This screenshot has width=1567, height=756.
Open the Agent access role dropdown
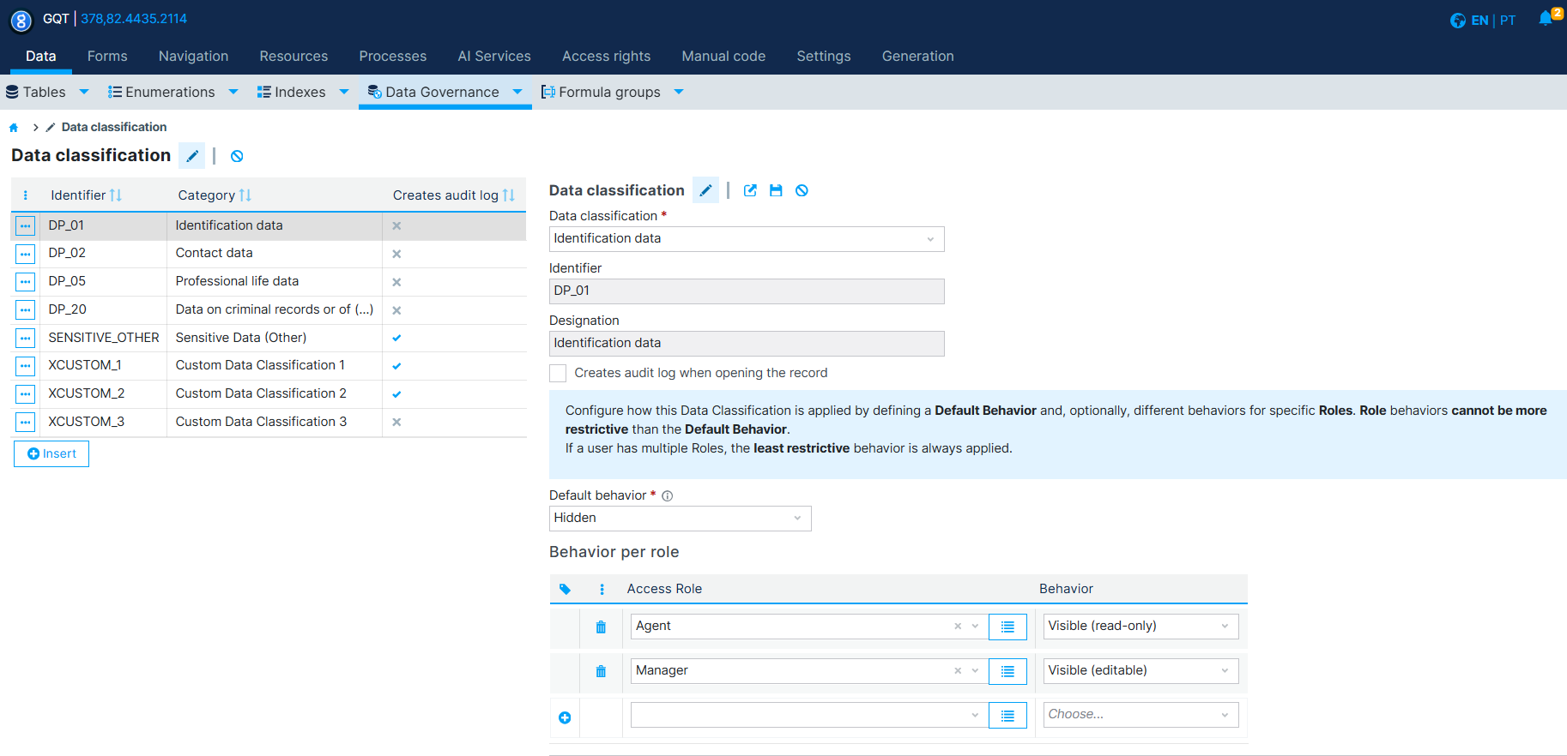pyautogui.click(x=975, y=627)
